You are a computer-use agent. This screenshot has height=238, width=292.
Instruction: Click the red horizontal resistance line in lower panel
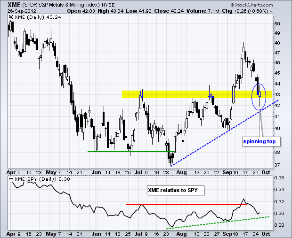[x=187, y=205]
